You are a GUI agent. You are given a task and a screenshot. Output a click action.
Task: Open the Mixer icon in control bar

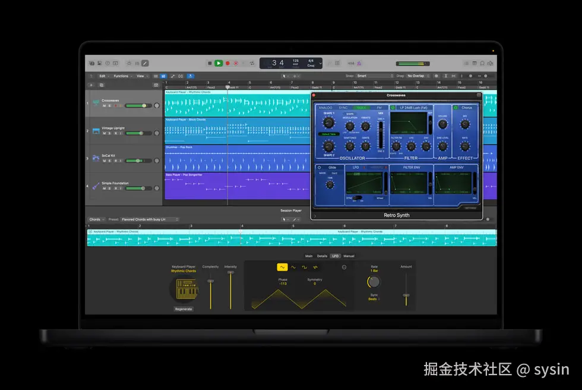click(x=137, y=64)
